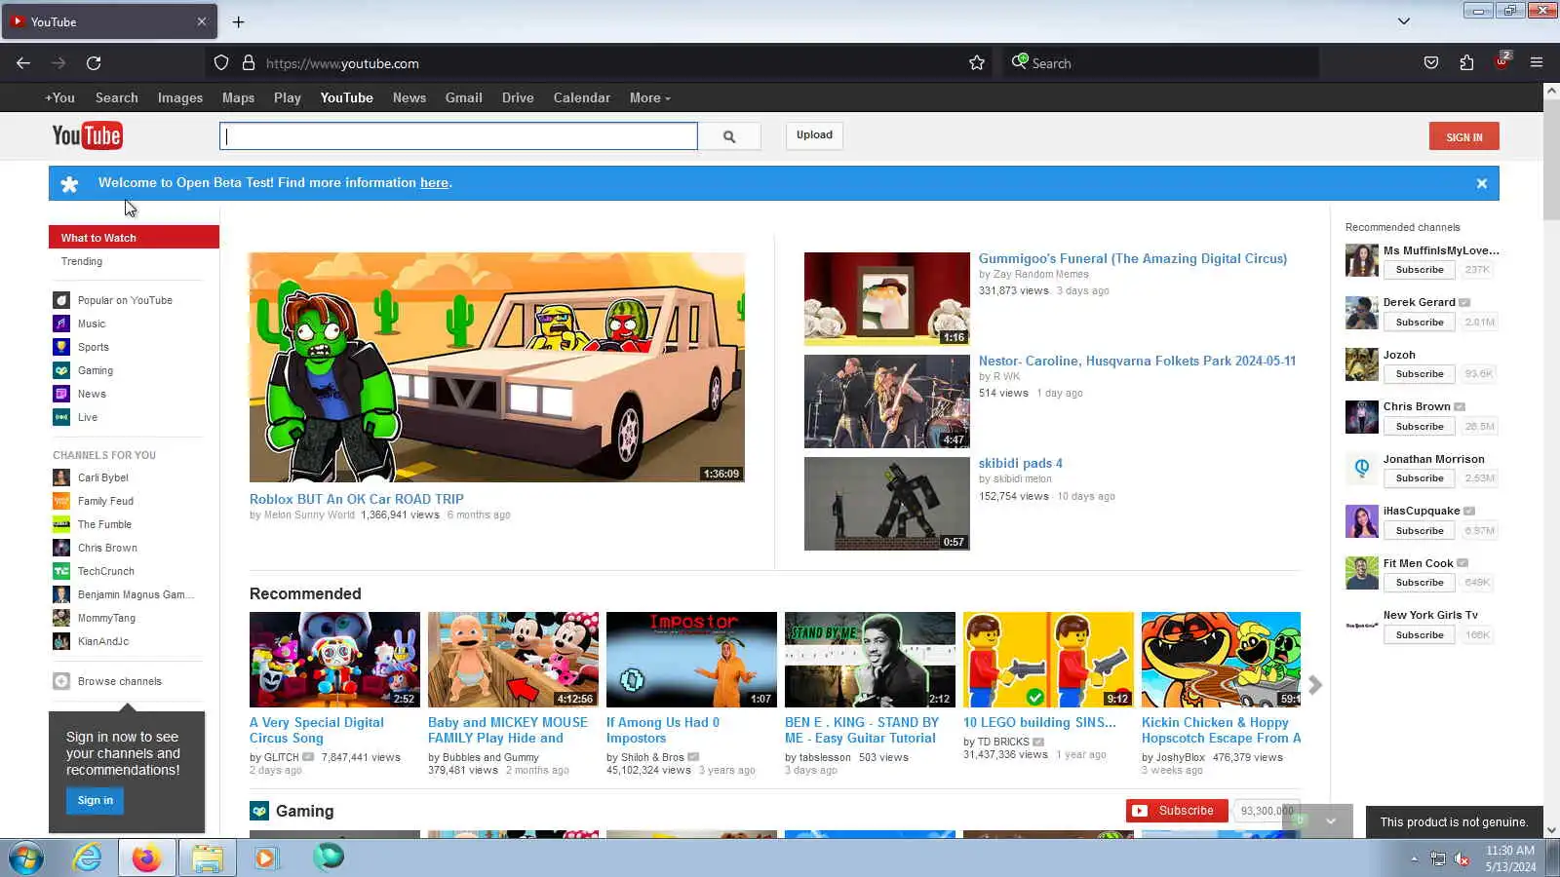
Task: Launch Windows Media Player from taskbar
Action: (x=265, y=858)
